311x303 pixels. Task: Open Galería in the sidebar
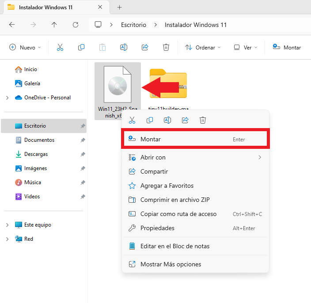[x=27, y=83]
